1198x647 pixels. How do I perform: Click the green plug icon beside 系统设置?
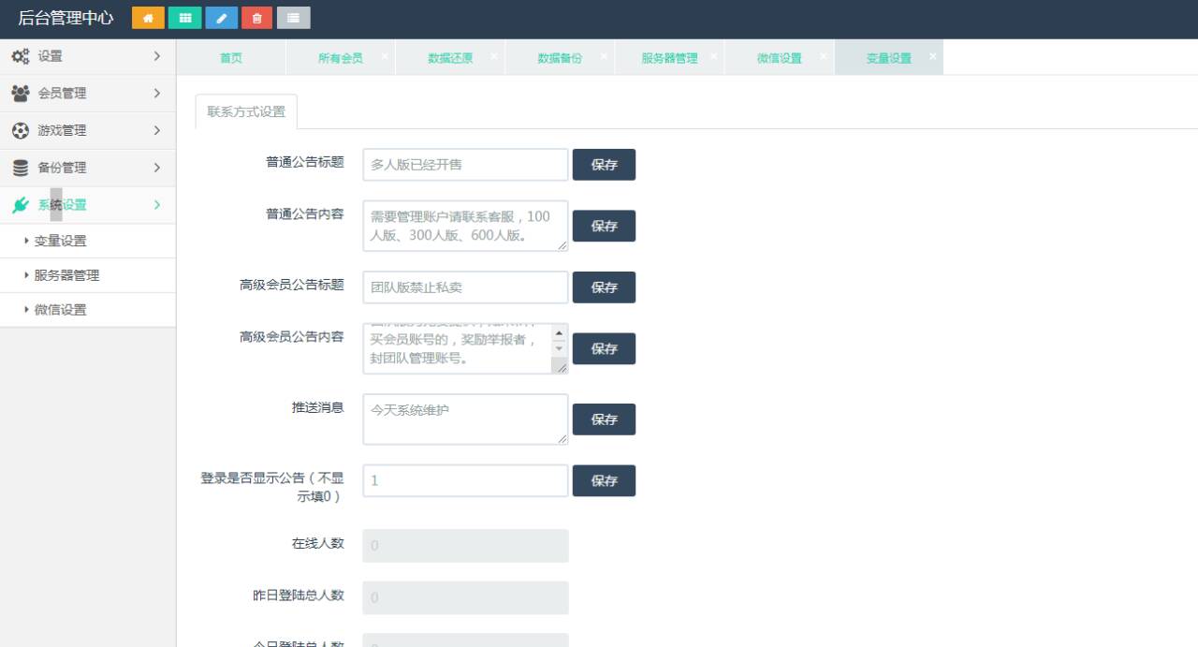coord(20,205)
